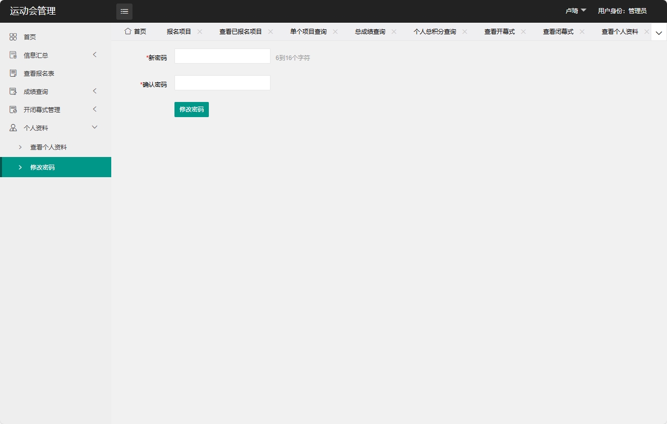The image size is (667, 424).
Task: Click the 个人资料 person icon
Action: click(x=13, y=127)
